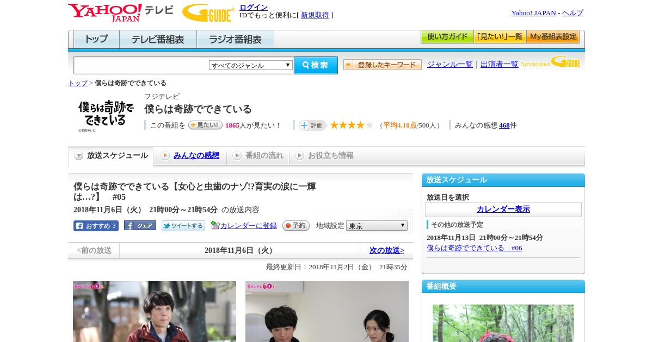Open the 使い方ガイド button
Screen dimensions: 653x342
coord(447,37)
